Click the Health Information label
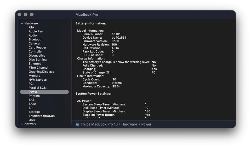The image size is (251, 148). [91, 76]
